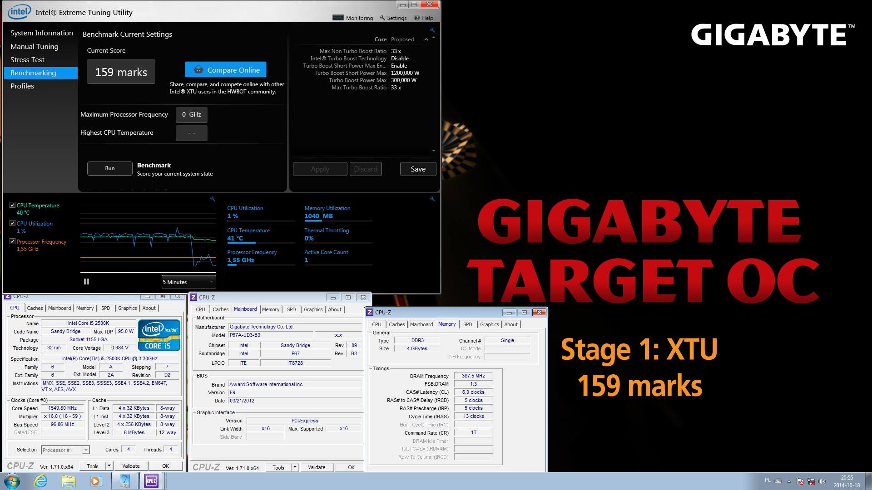Screen dimensions: 872x490
Task: Click the 159 marks current score box
Action: [121, 72]
